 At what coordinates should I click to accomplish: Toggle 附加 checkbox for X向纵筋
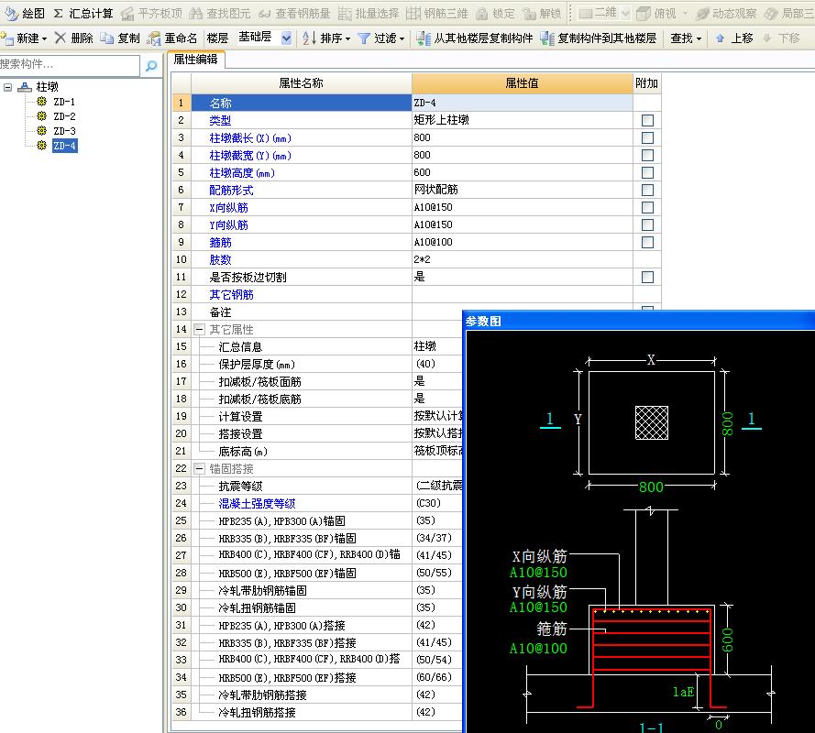point(647,207)
